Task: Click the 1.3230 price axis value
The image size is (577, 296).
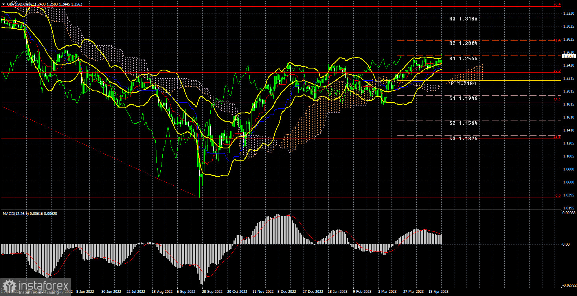Action: pyautogui.click(x=568, y=13)
